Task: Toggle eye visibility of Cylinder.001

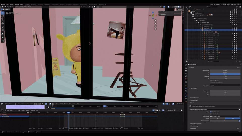Action: pyautogui.click(x=233, y=45)
